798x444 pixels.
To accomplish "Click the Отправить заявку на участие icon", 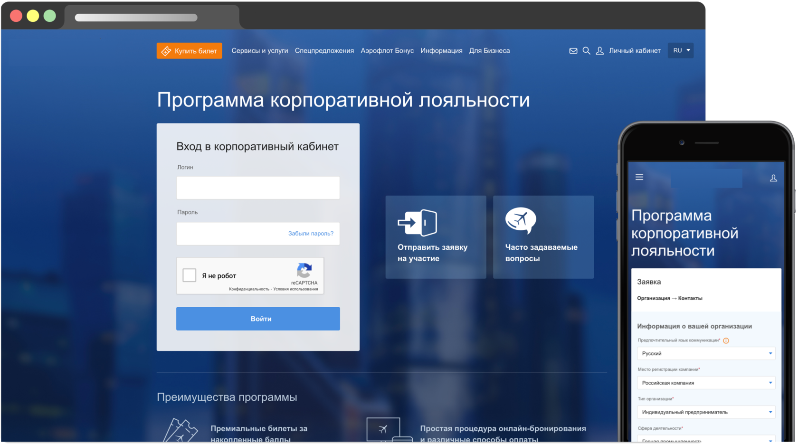I will pyautogui.click(x=418, y=222).
